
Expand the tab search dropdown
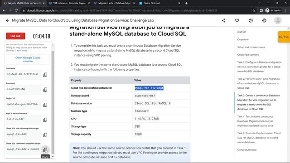click(x=260, y=3)
